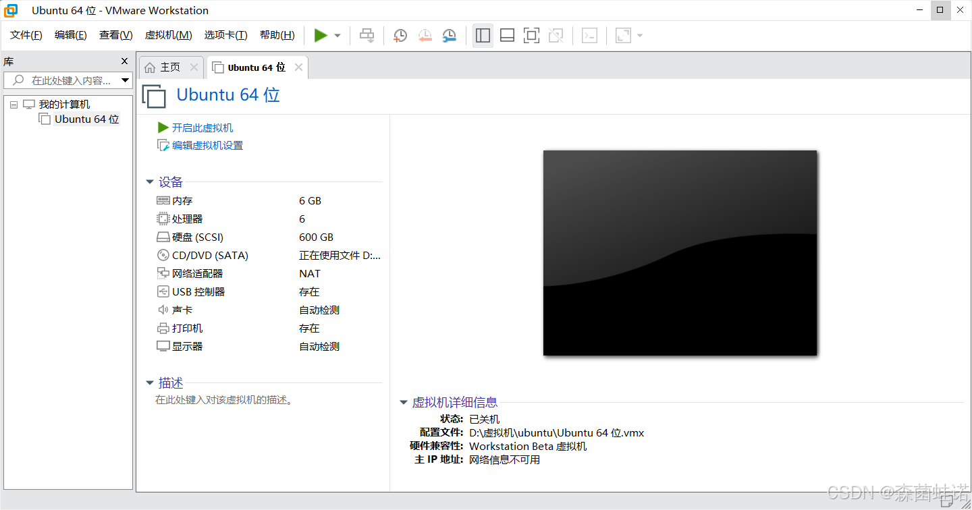Click the green power on toolbar button
The width and height of the screenshot is (972, 510).
(321, 36)
